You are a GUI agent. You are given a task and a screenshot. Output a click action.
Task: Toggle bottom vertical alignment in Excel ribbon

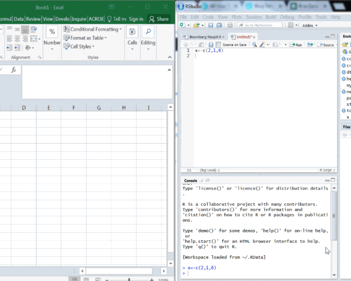point(25,30)
